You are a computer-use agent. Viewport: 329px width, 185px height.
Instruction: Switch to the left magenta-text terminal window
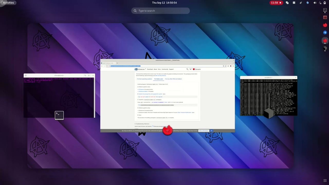(59, 96)
